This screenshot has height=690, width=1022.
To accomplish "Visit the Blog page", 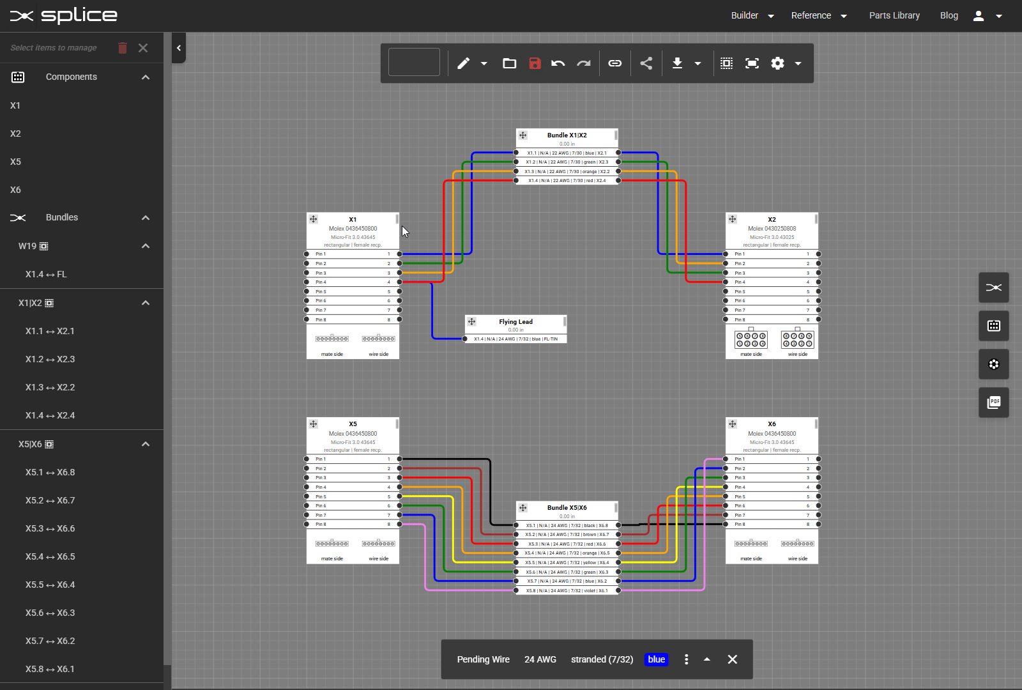I will 949,15.
